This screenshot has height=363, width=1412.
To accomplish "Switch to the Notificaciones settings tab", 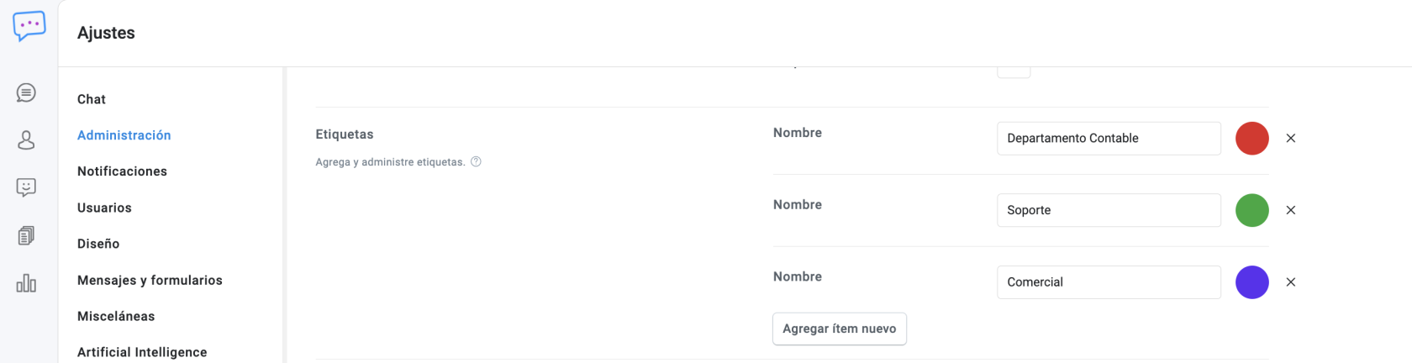I will (x=122, y=171).
